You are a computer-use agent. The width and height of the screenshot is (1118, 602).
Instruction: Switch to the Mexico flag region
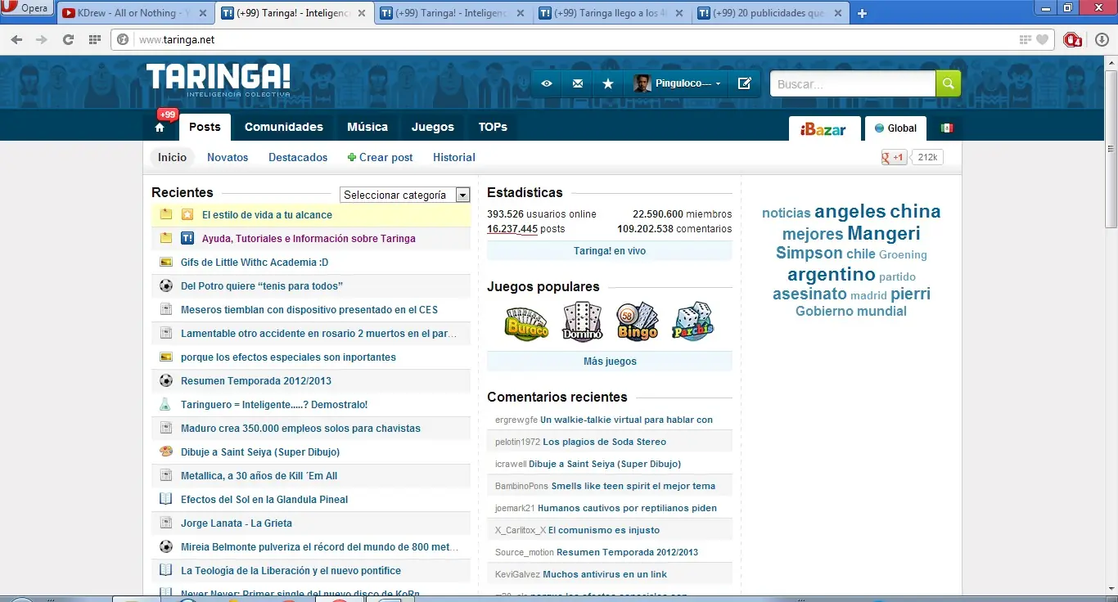coord(945,128)
